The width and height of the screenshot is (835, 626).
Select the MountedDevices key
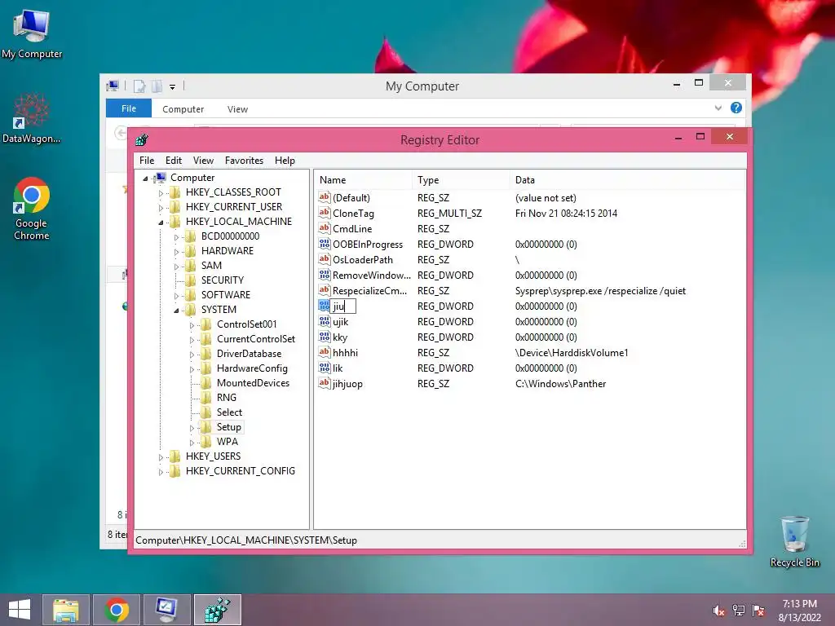click(x=253, y=383)
